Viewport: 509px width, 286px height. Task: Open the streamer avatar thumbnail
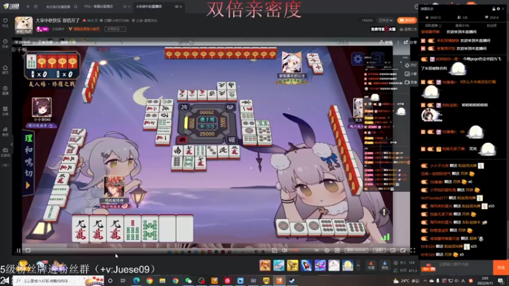(x=24, y=25)
